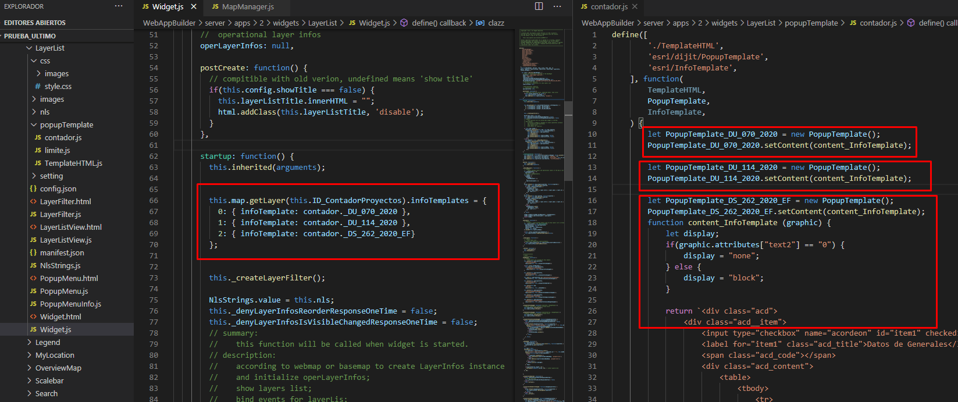The image size is (958, 402).
Task: Open PopupMenuInfo.js file
Action: coord(70,304)
